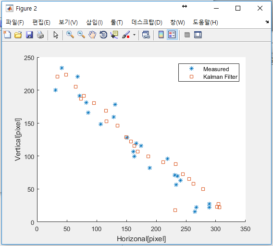Click the Horizonal[pixel] x-axis label

(141, 239)
